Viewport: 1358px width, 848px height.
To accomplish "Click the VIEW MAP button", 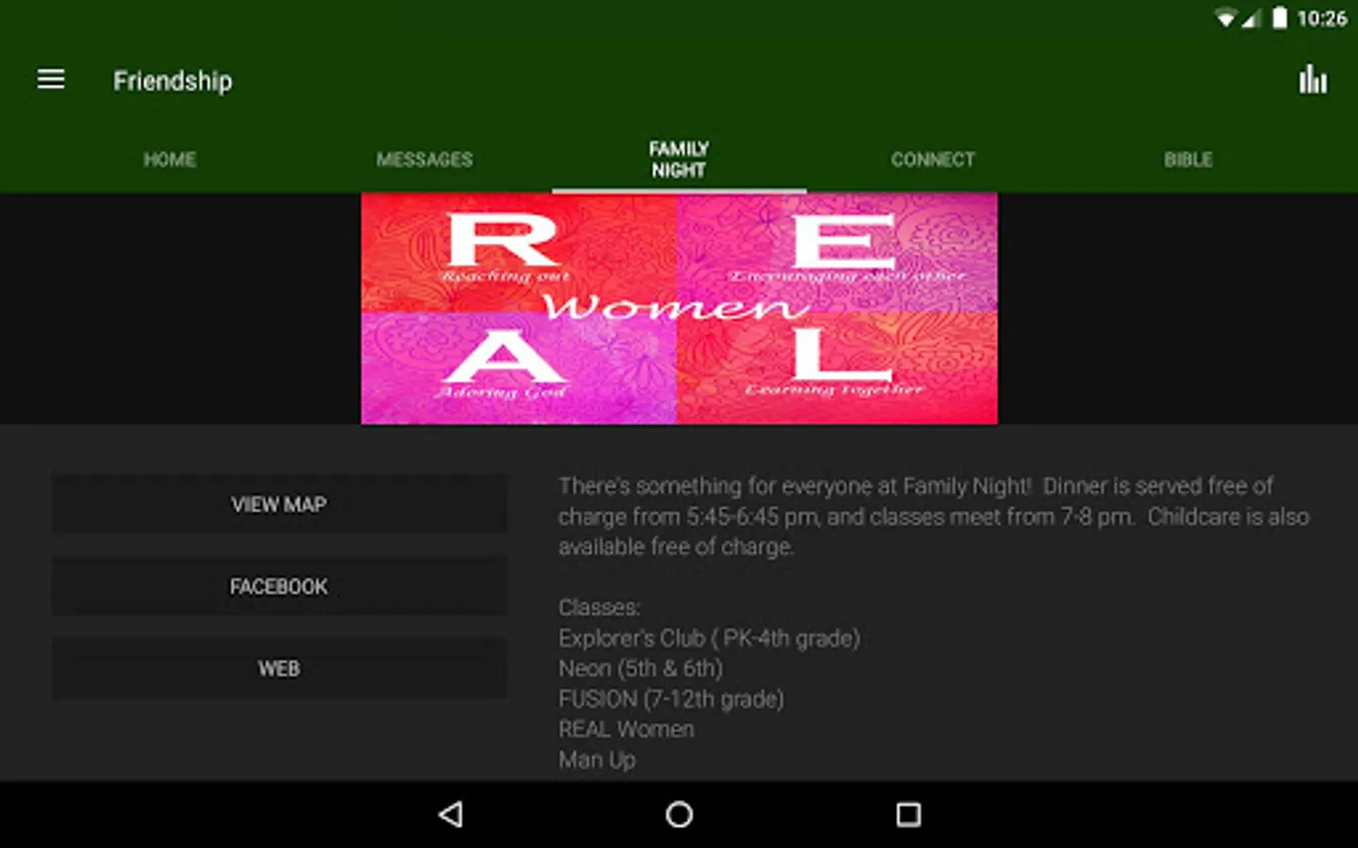I will tap(279, 504).
